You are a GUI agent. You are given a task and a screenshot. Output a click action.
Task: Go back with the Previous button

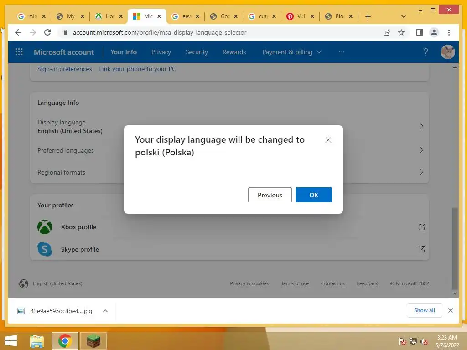click(x=270, y=195)
